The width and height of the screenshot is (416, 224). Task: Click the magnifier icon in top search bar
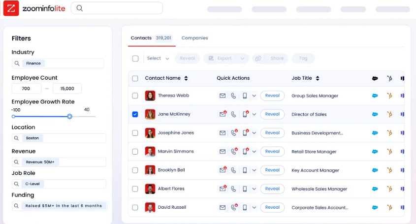[x=80, y=8]
